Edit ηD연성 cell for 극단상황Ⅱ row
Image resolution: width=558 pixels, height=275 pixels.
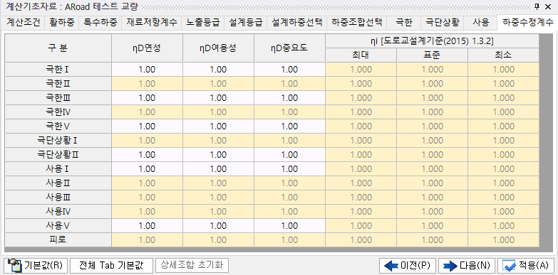[x=147, y=155]
